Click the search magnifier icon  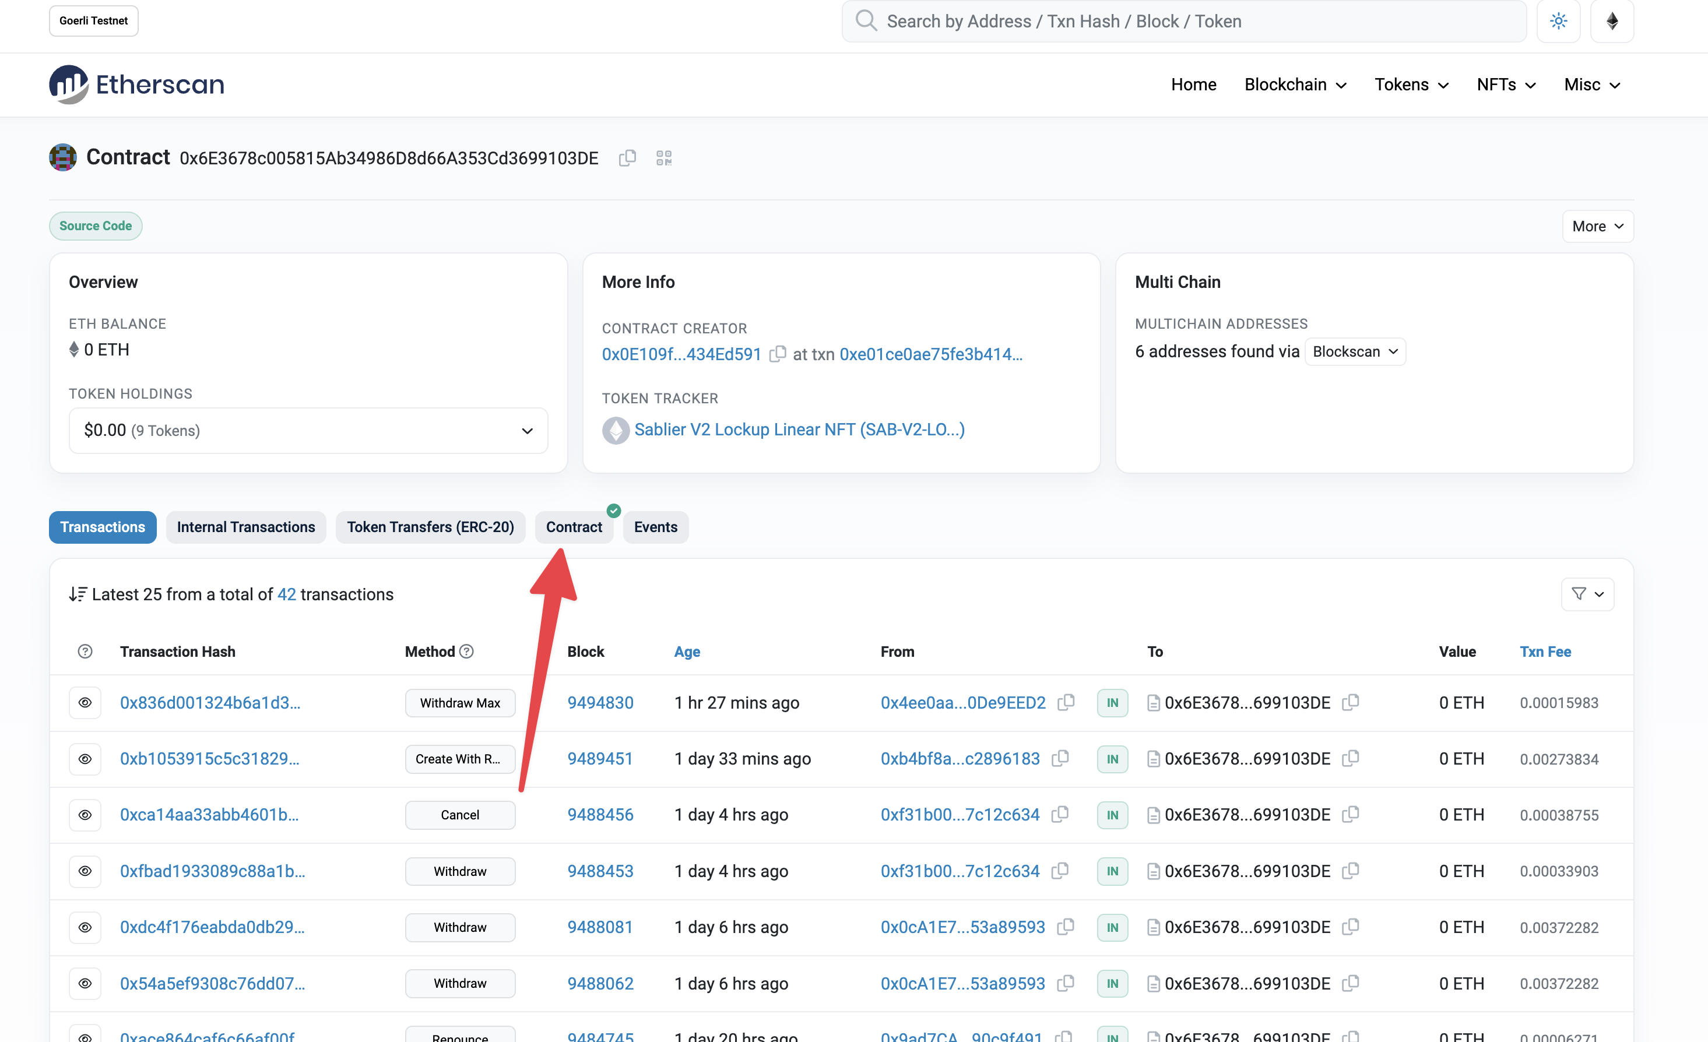click(866, 21)
